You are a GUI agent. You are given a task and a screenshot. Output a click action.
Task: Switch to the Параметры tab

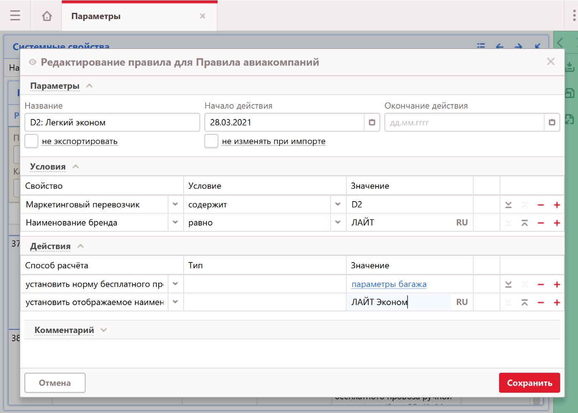point(96,16)
